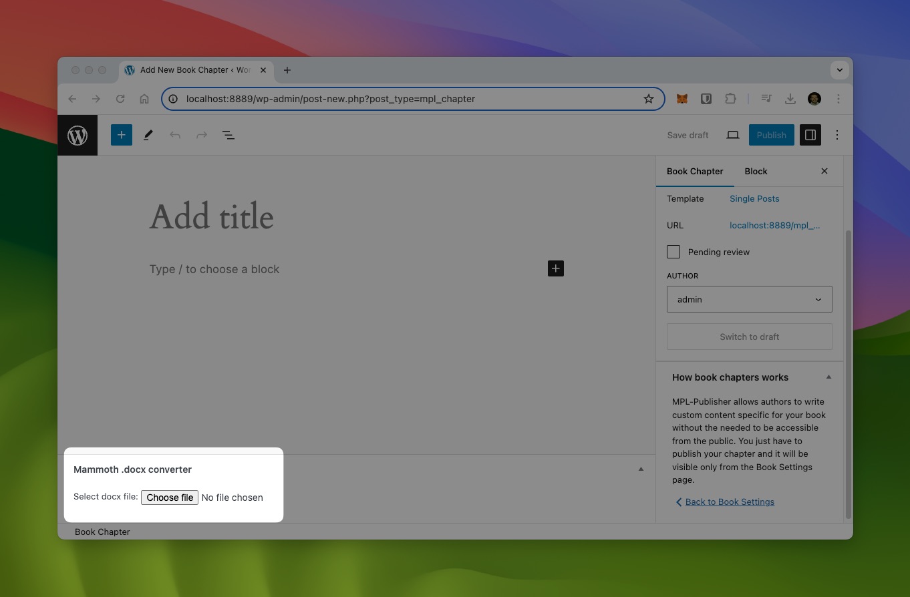The width and height of the screenshot is (910, 597).
Task: Toggle the Settings sidebar panel icon
Action: (x=810, y=135)
